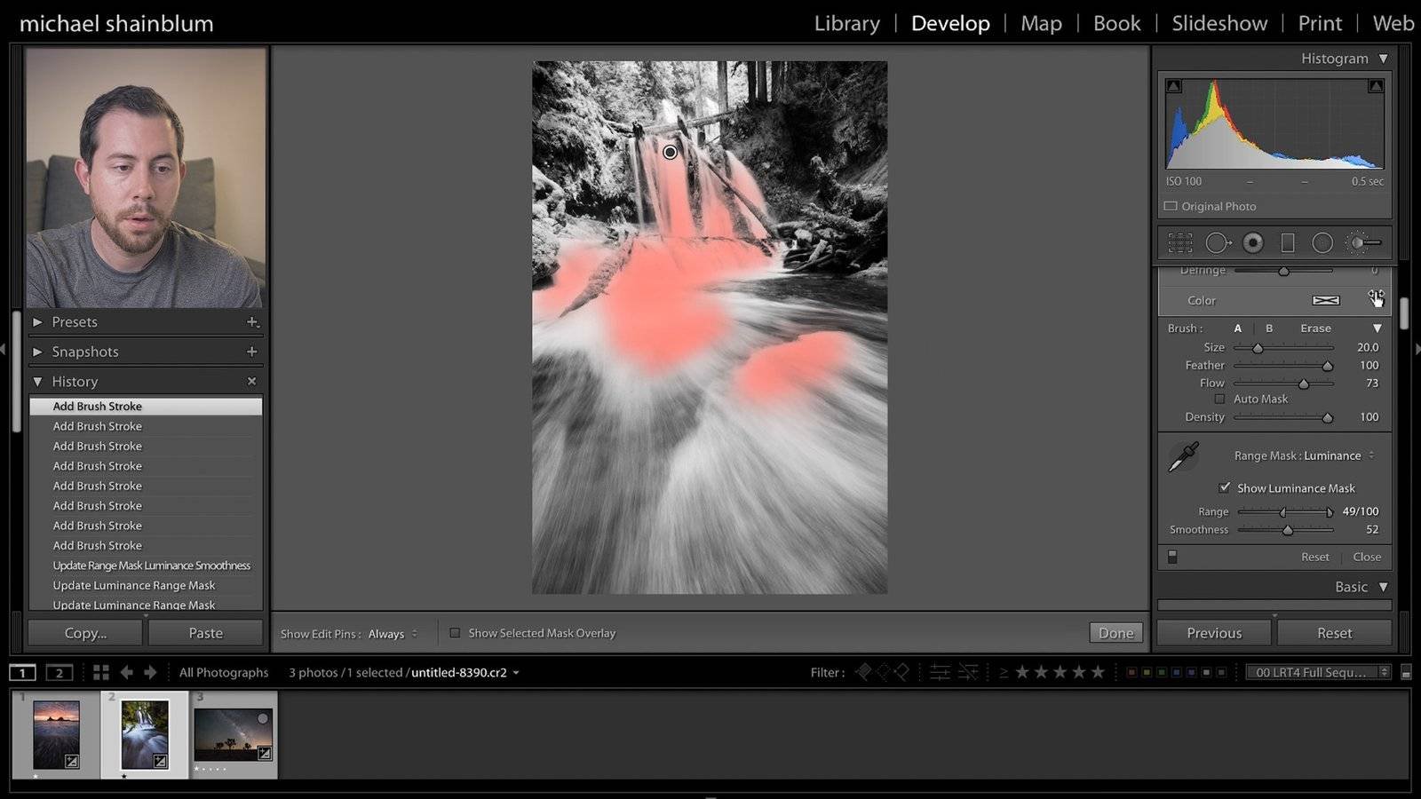Pick the luminance range eyedropper tool
Image resolution: width=1421 pixels, height=799 pixels.
tap(1183, 457)
